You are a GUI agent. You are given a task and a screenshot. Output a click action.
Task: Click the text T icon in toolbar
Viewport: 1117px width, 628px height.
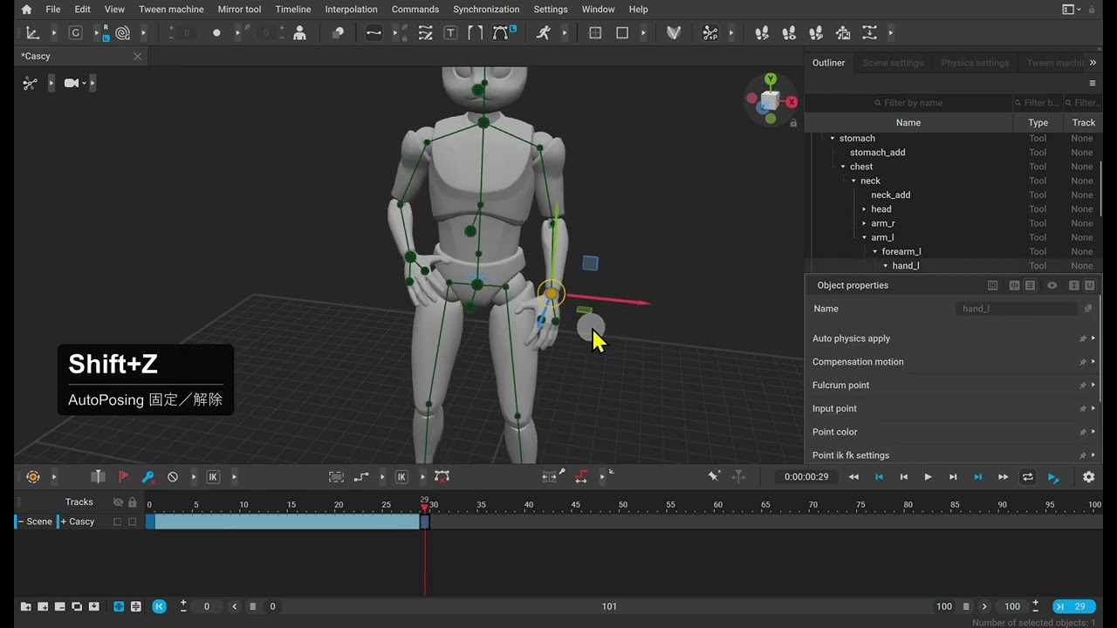pyautogui.click(x=450, y=33)
